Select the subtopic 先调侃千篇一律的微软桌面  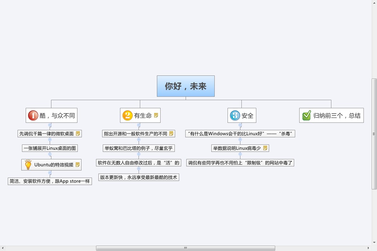[x=50, y=134]
